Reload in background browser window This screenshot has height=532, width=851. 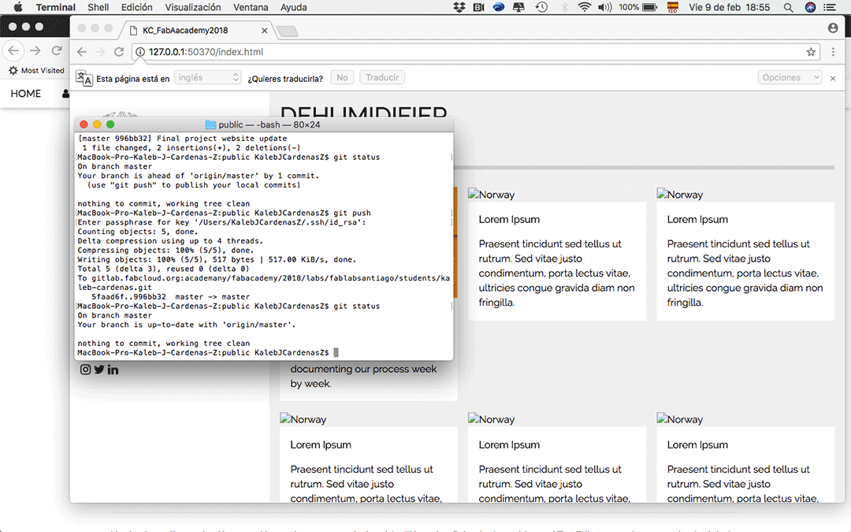pos(57,50)
